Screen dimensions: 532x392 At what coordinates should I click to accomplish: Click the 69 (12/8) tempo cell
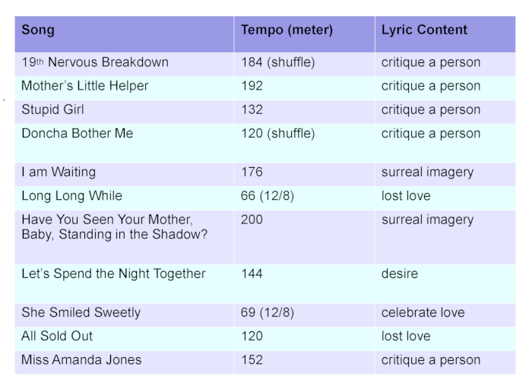coord(304,315)
